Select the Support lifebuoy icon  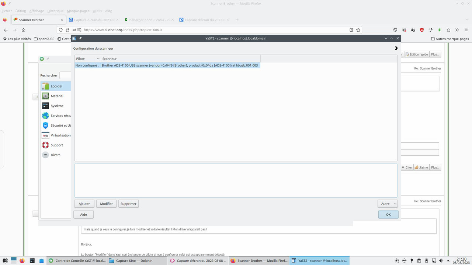(45, 145)
